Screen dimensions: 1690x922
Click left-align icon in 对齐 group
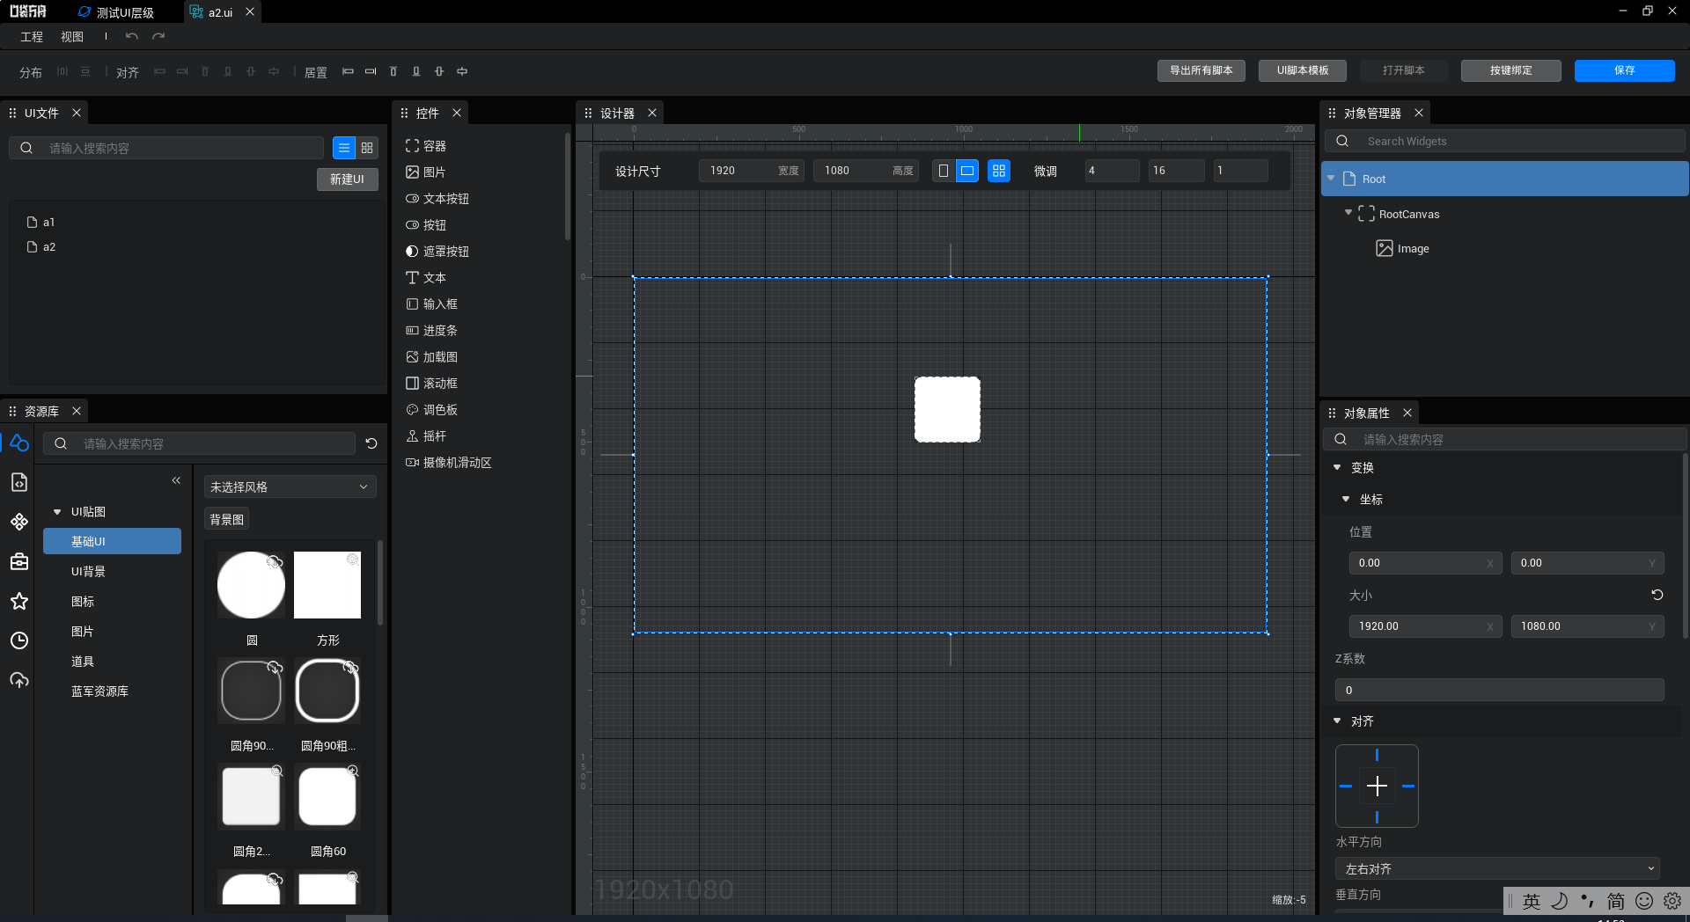click(x=159, y=71)
